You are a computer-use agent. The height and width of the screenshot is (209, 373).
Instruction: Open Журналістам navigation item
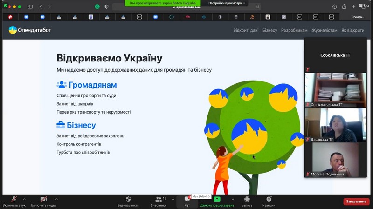tap(325, 30)
